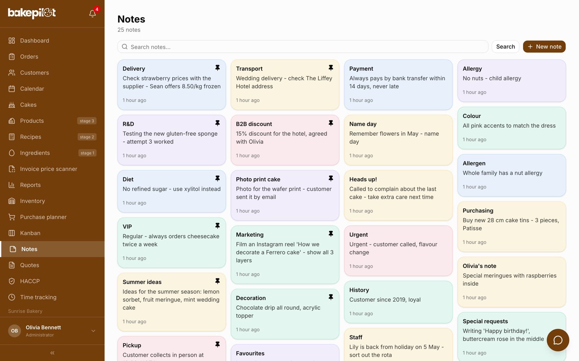Click the Calendar sidebar icon
This screenshot has height=361, width=579.
pyautogui.click(x=12, y=89)
